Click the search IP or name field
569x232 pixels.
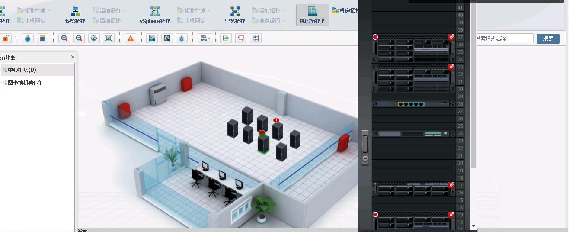pyautogui.click(x=505, y=39)
